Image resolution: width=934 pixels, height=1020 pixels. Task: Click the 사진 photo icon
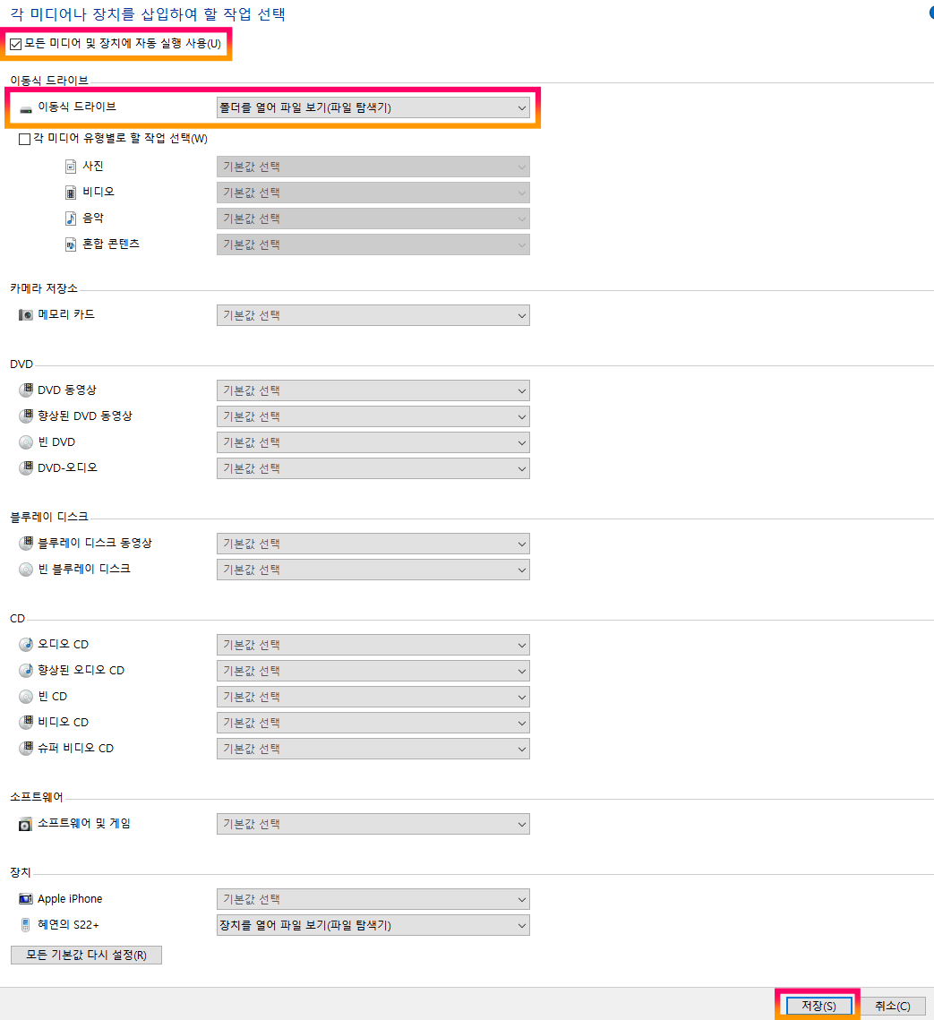pos(70,166)
